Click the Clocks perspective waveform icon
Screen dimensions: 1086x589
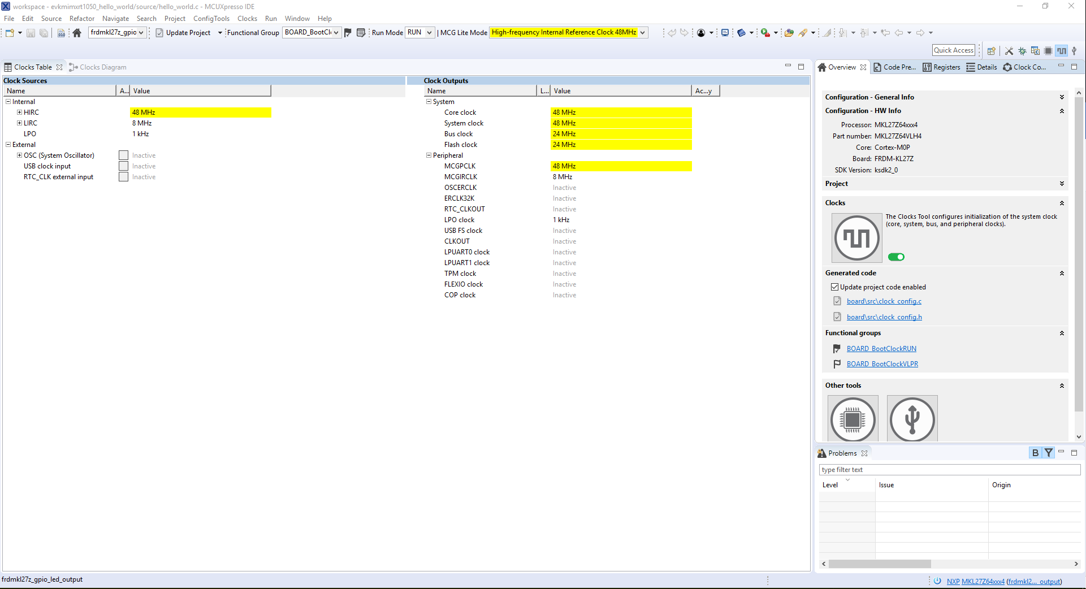(1062, 51)
